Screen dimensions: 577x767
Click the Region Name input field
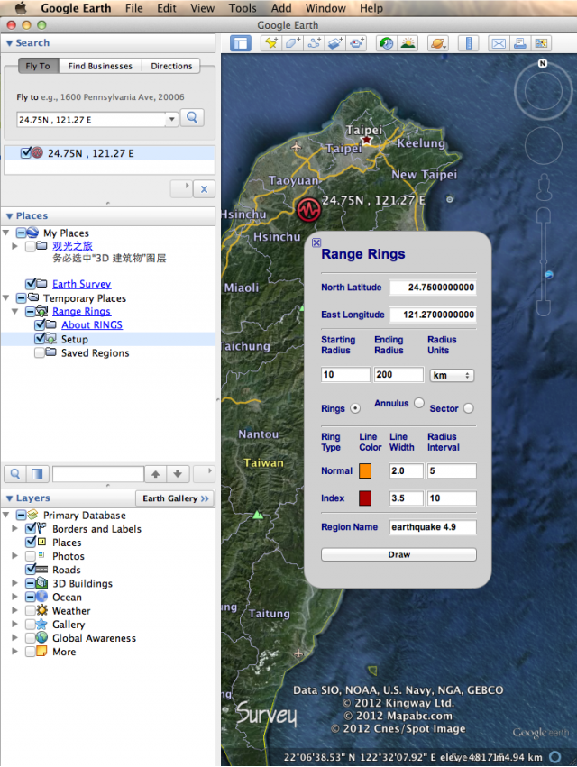433,527
